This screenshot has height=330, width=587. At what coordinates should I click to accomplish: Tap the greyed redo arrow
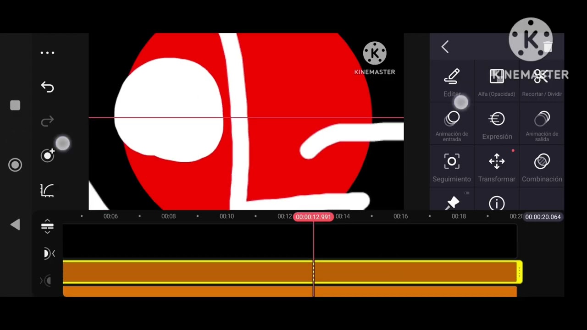pos(47,121)
